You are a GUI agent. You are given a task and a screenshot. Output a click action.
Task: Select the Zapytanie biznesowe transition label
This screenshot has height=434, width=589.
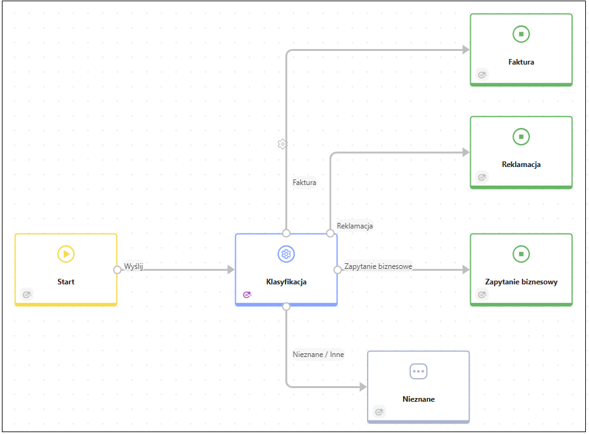[378, 266]
